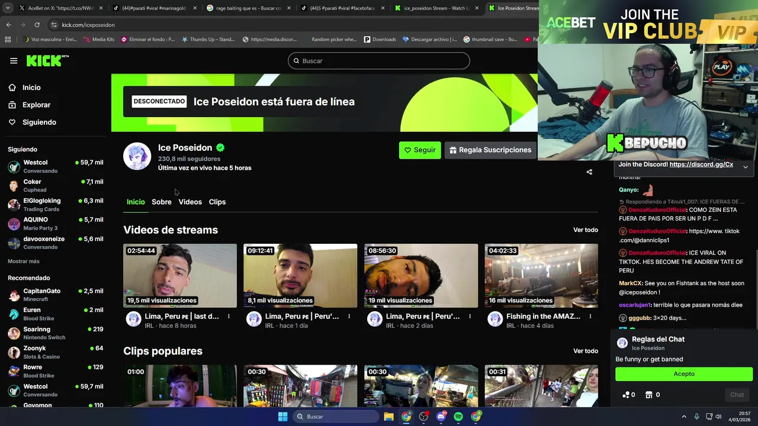The image size is (758, 426).
Task: Open the 04:02:33 fishing stream thumbnail
Action: pyautogui.click(x=541, y=276)
